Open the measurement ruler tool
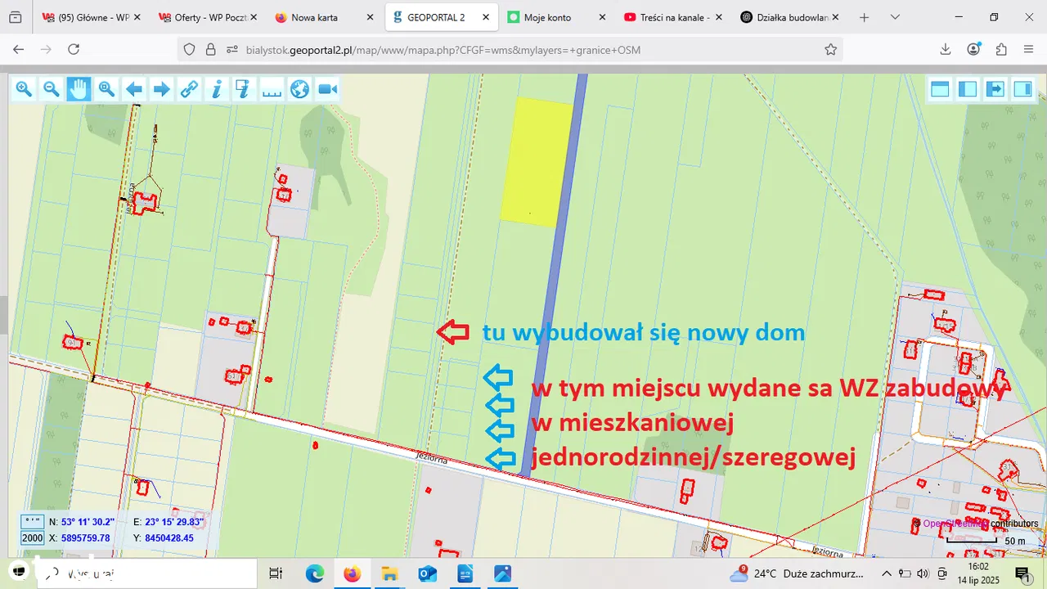Viewport: 1047px width, 589px height. click(272, 89)
